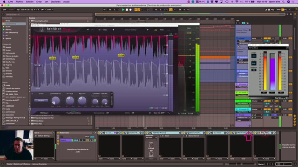The height and width of the screenshot is (167, 298).
Task: Toggle the A/B switch in Pro-L 2
Action: pyautogui.click(x=100, y=30)
